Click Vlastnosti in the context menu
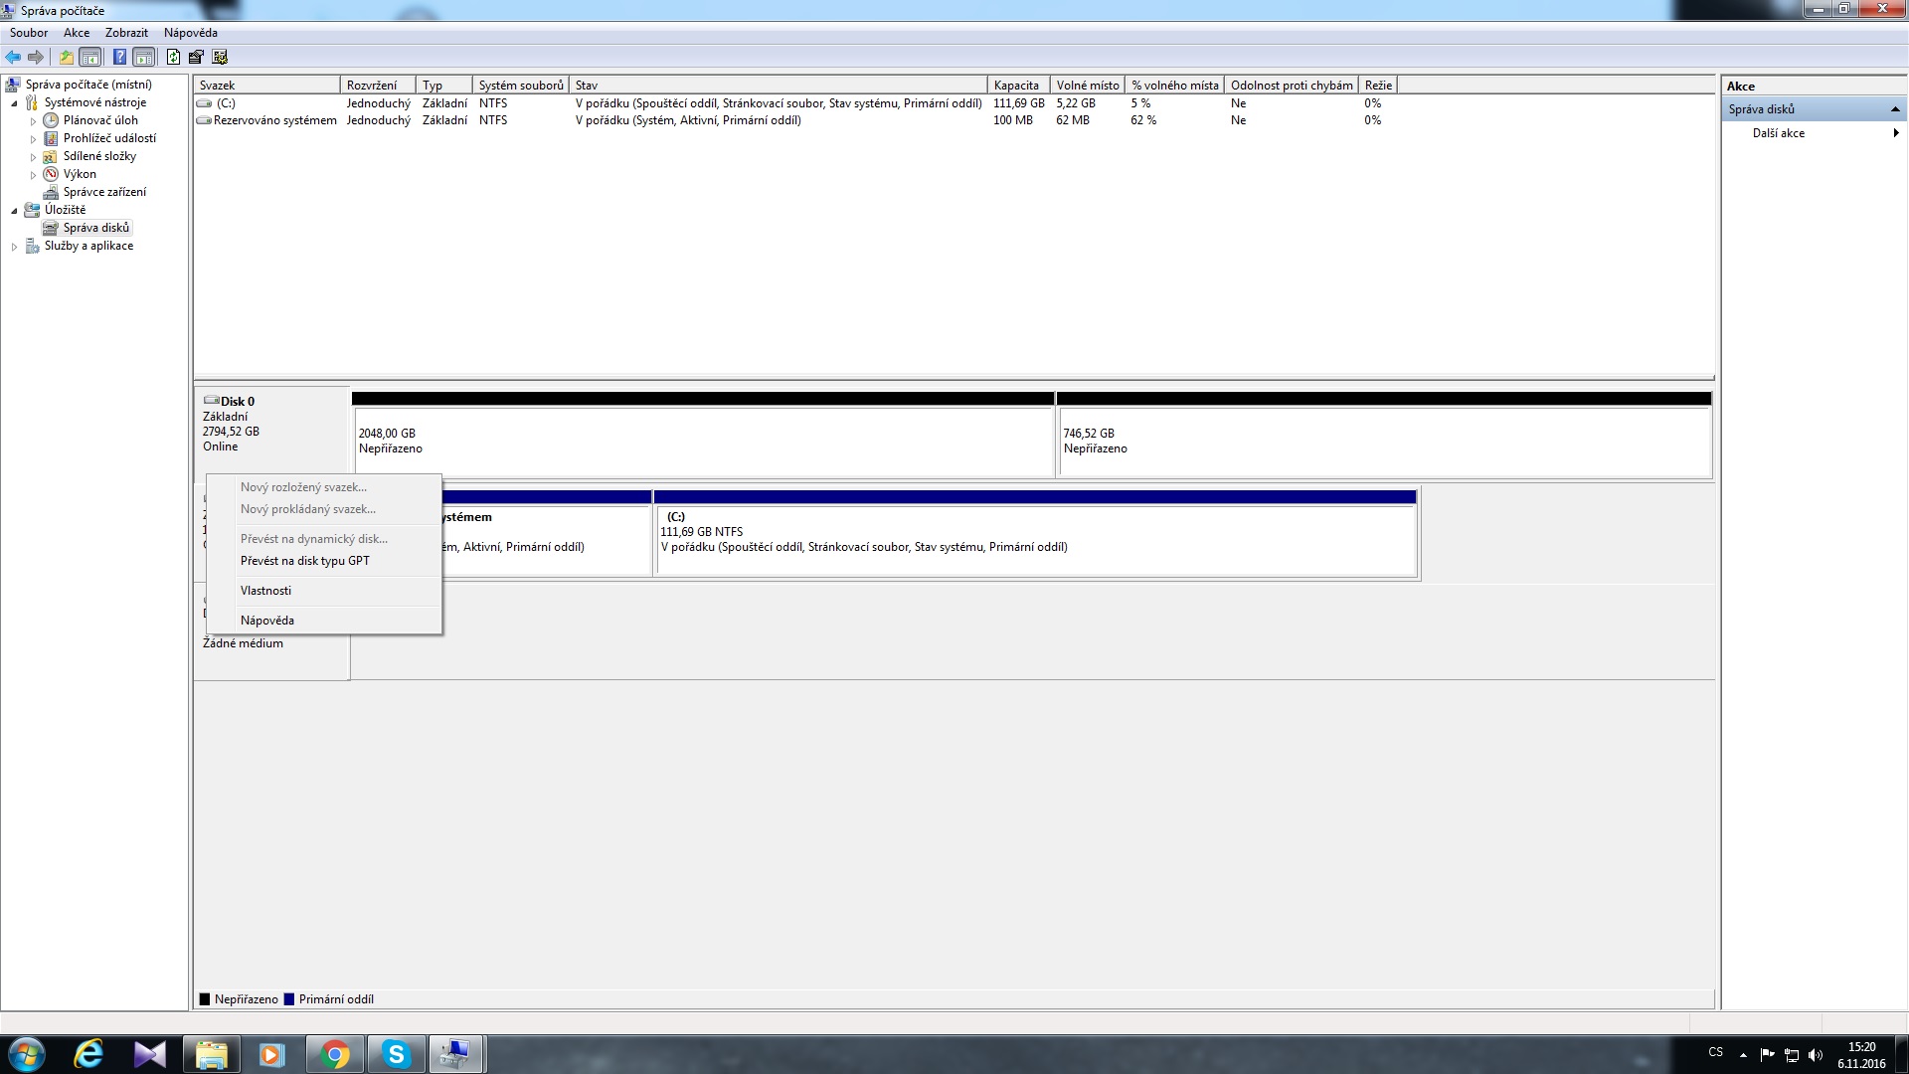Viewport: 1909px width, 1074px height. [x=265, y=591]
